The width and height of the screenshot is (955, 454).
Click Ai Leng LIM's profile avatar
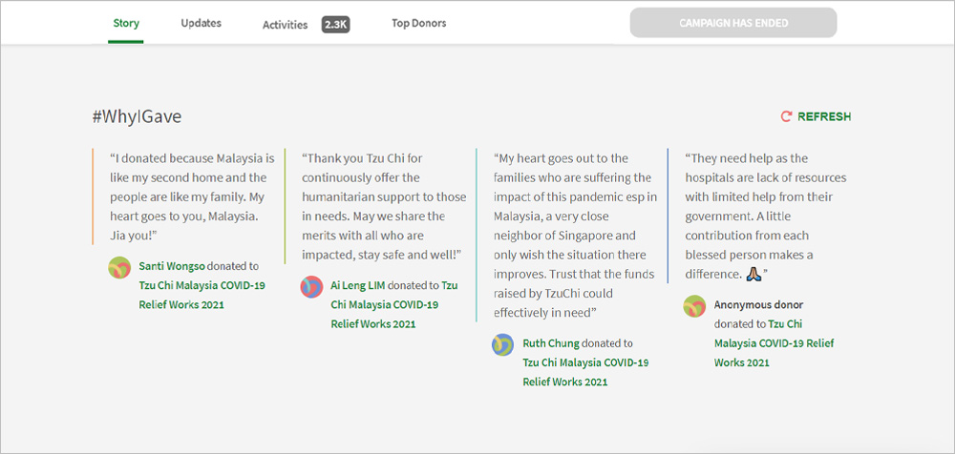311,286
